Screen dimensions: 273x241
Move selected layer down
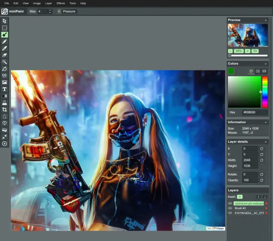[265, 197]
